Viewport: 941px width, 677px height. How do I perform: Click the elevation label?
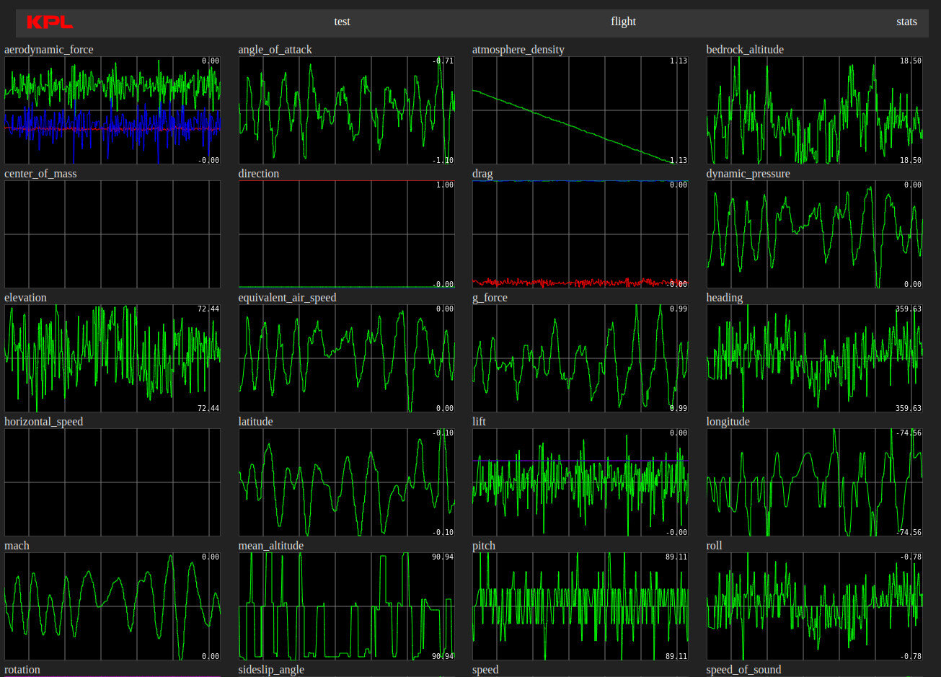pos(25,298)
